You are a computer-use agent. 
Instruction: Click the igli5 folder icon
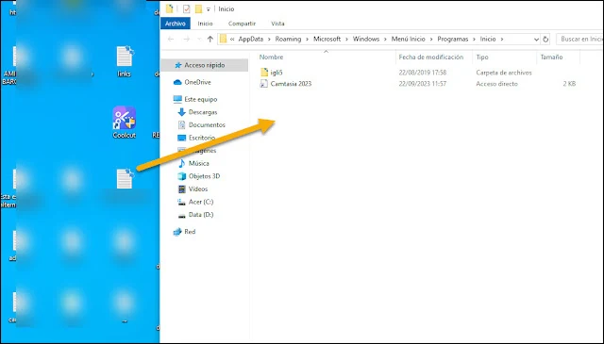[x=264, y=73]
